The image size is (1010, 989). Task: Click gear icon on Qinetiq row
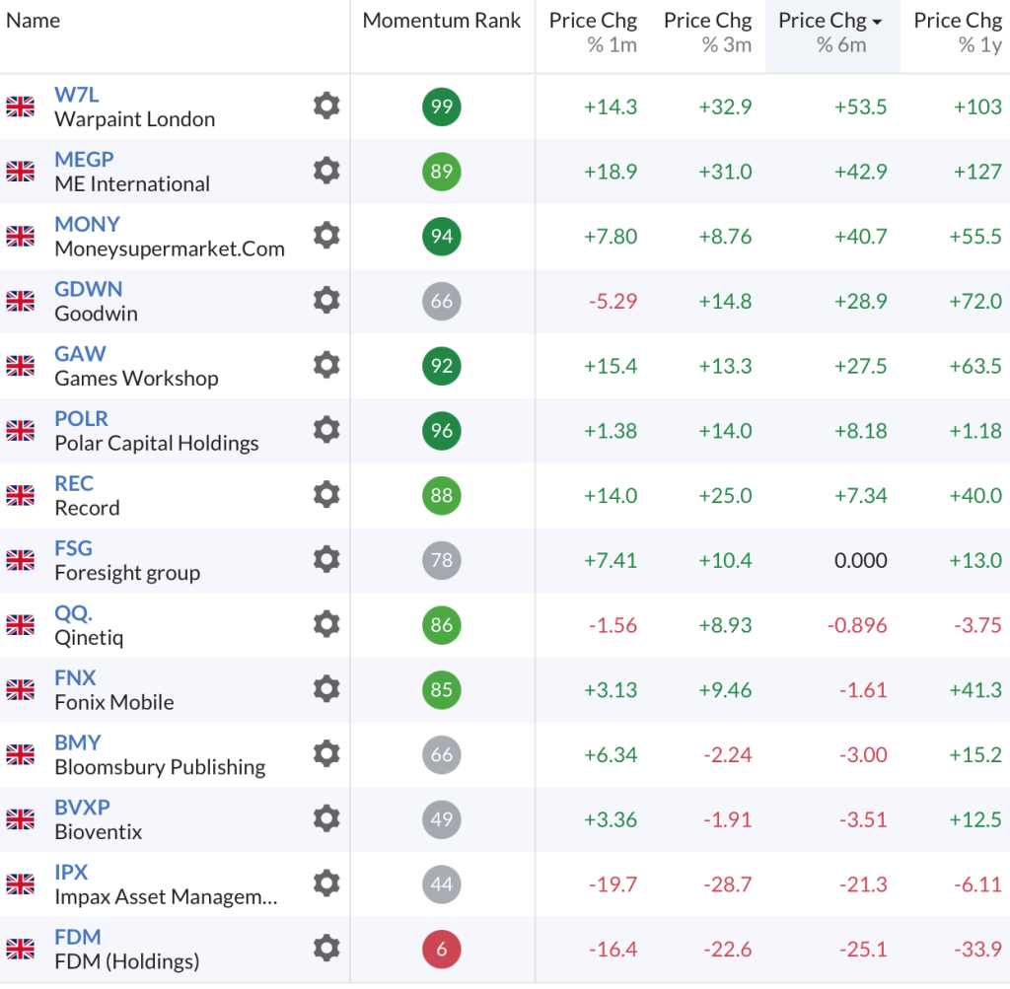[x=326, y=624]
